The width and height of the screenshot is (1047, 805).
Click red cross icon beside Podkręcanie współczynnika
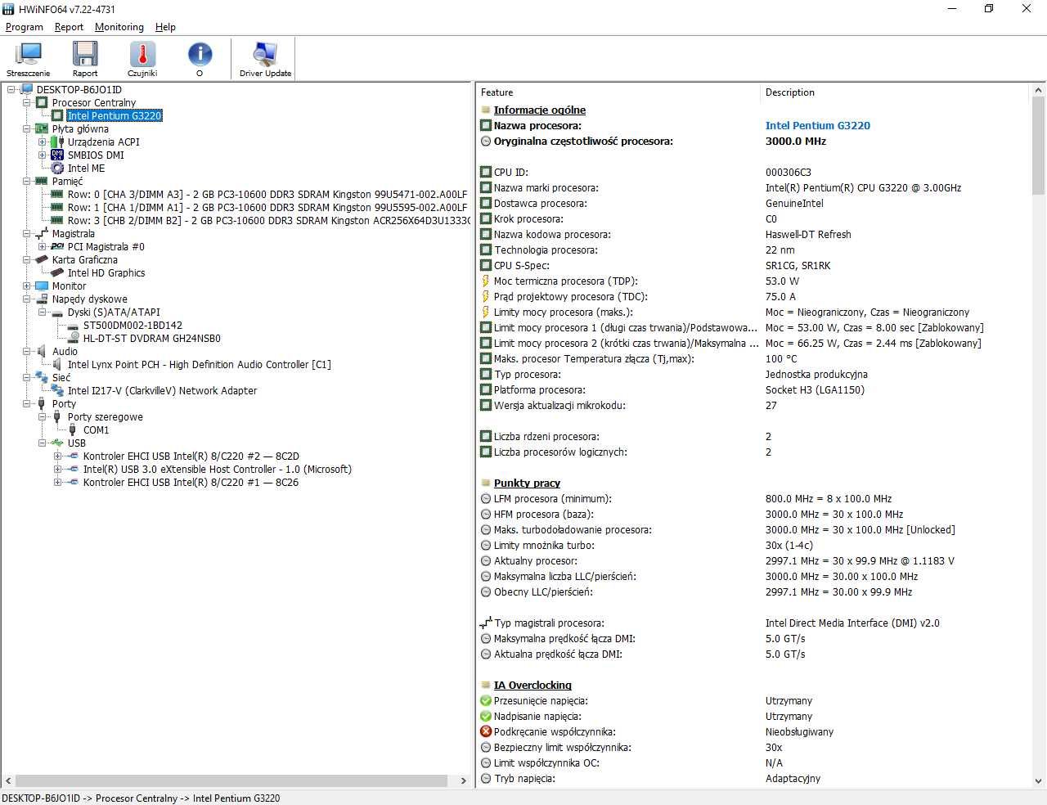pyautogui.click(x=486, y=731)
